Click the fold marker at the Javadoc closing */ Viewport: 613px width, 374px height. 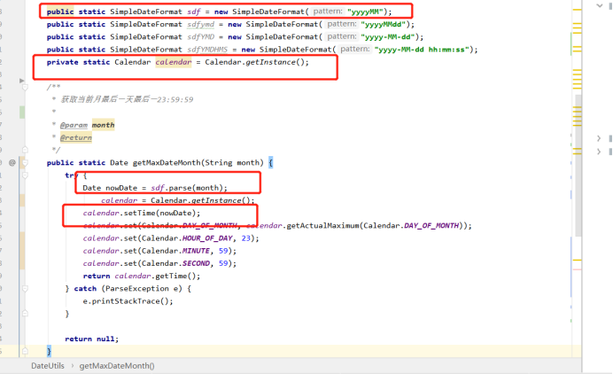pyautogui.click(x=25, y=150)
